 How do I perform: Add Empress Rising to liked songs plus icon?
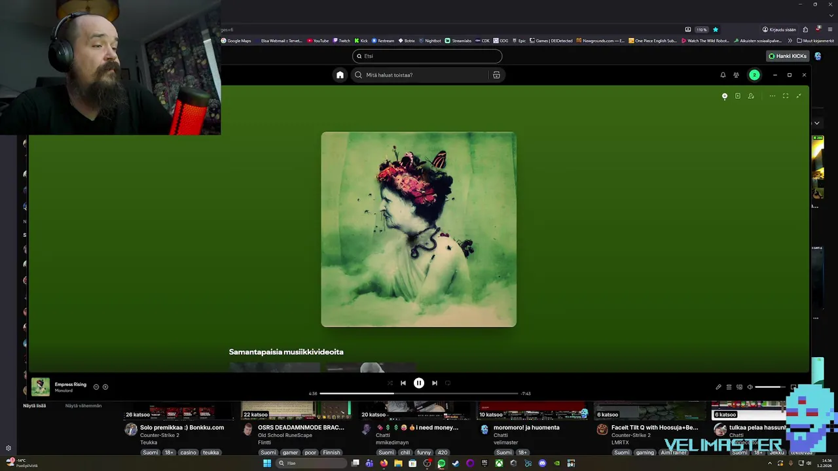pos(105,387)
